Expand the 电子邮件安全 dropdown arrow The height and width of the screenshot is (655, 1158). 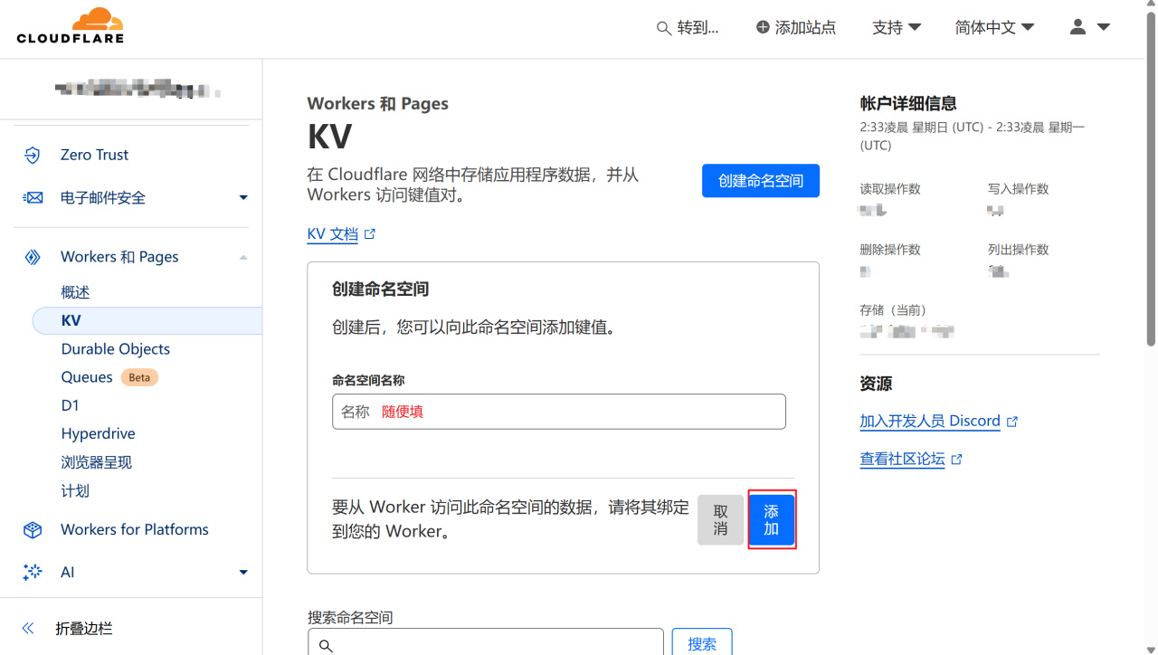(243, 197)
